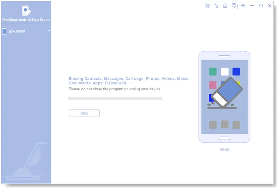Click the erasing progress bar
Screen dimensions: 277x188
[115, 98]
